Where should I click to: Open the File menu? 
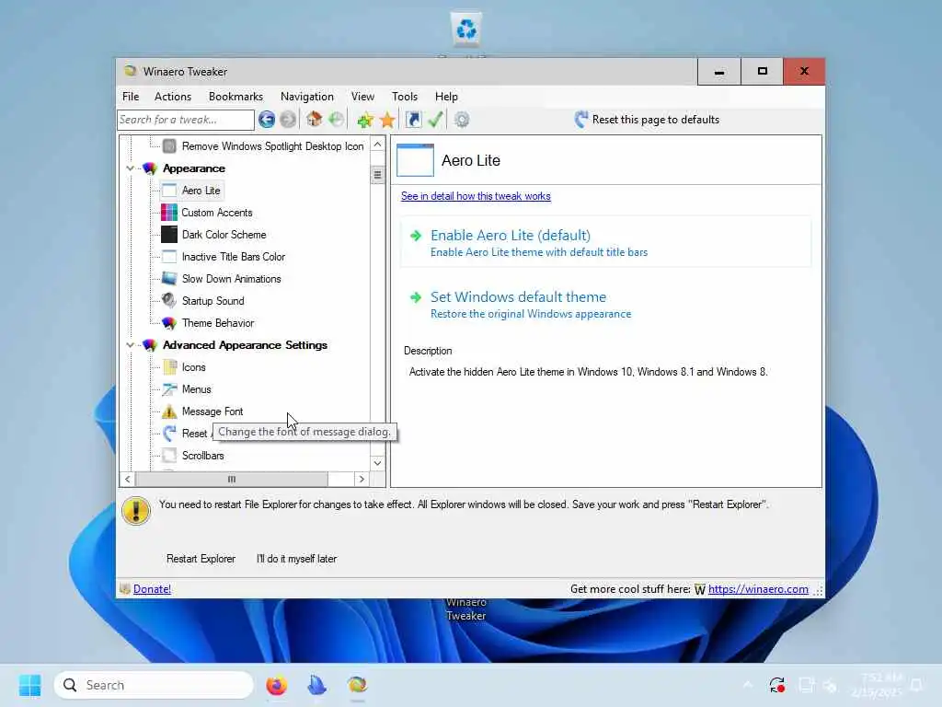click(x=131, y=97)
